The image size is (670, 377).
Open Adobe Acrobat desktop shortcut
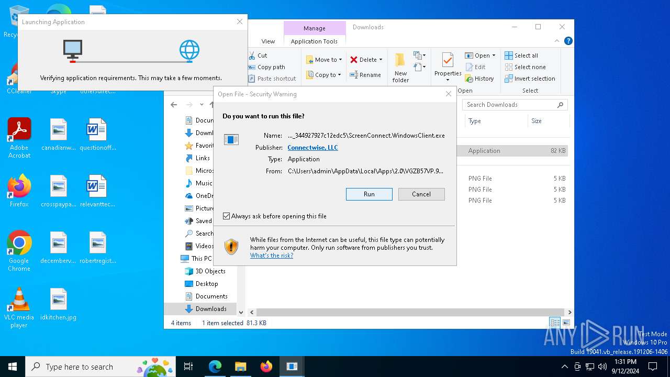[19, 138]
